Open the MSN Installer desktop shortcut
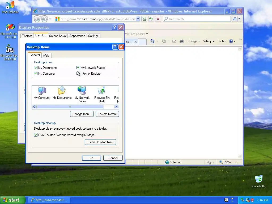Screen dimensions: 272x204 tap(10, 7)
